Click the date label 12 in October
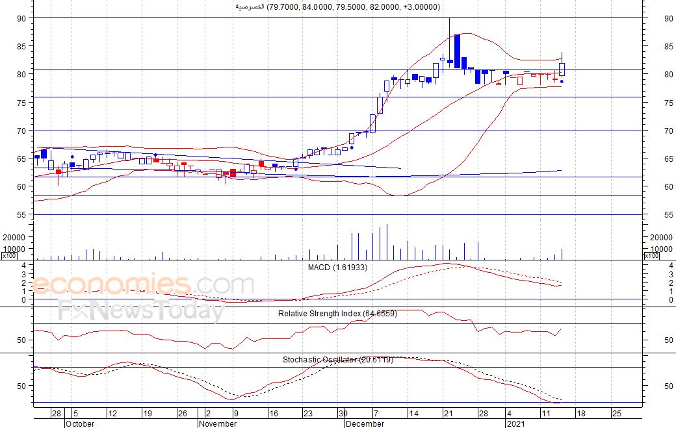 112,413
